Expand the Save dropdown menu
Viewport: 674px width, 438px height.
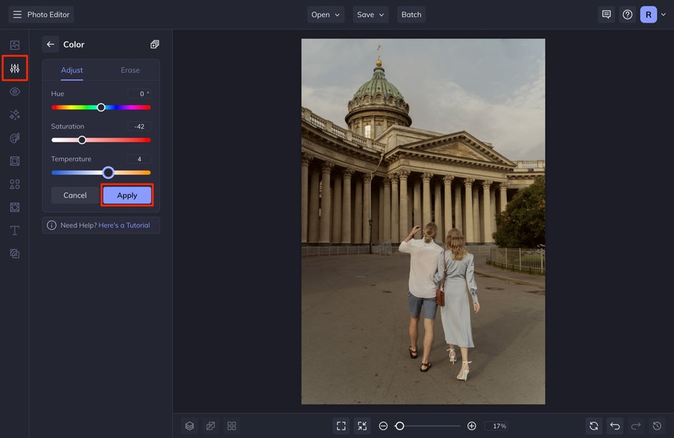[x=371, y=14]
